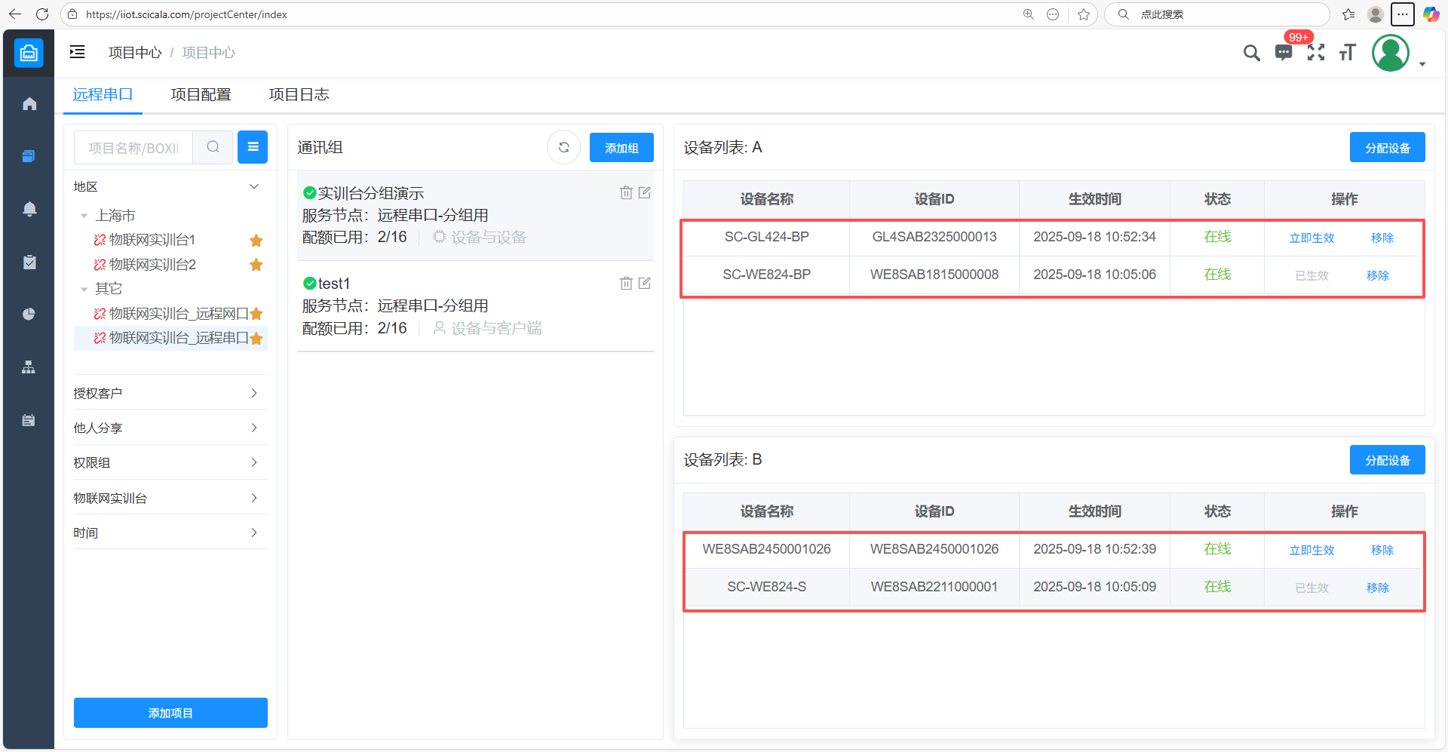Delete the 实训台分组演示 group via trash icon

point(626,193)
